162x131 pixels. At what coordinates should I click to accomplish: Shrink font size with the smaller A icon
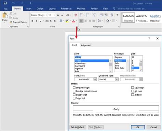tap(62, 15)
